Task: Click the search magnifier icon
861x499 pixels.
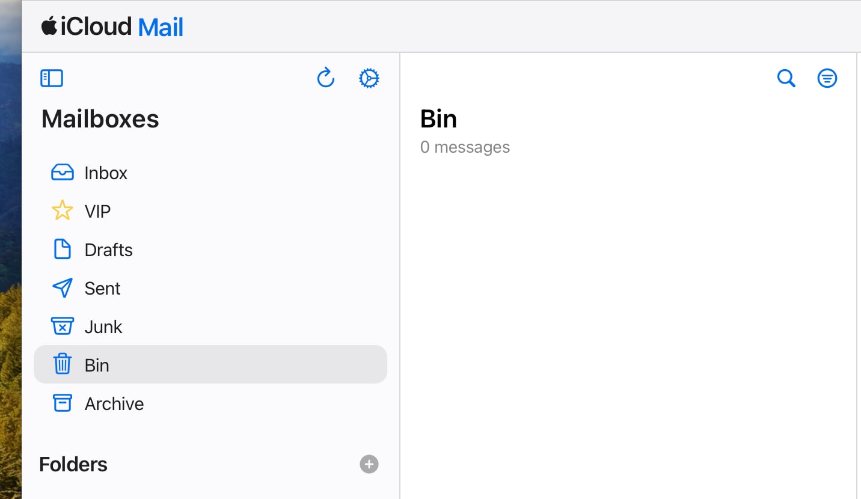Action: point(786,78)
